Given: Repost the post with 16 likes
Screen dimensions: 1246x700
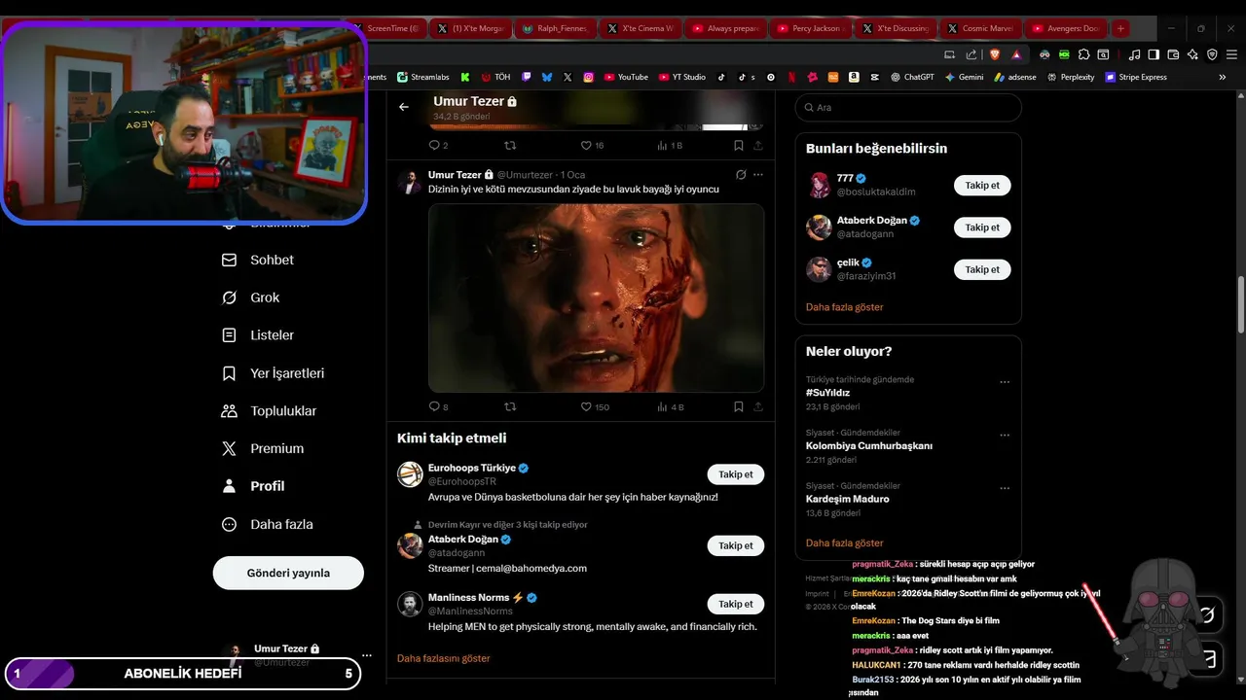Looking at the screenshot, I should coord(510,145).
